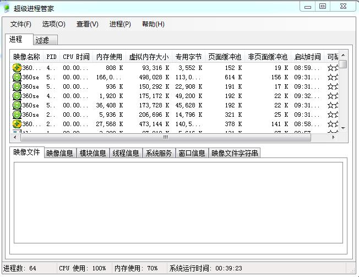This screenshot has width=359, height=277.
Task: Select private bytes value 22,908 K
Action: pos(189,86)
